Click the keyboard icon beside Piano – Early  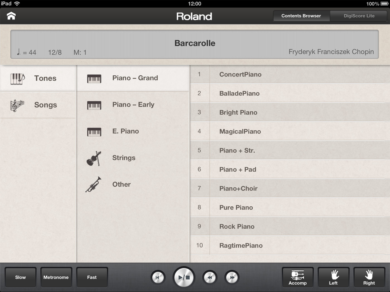pos(94,105)
